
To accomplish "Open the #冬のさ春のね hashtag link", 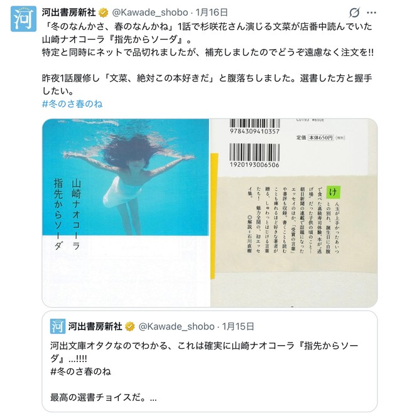I will pyautogui.click(x=72, y=104).
